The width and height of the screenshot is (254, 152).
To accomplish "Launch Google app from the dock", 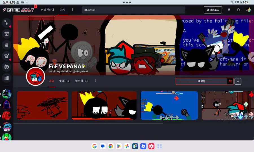I will click(95, 146).
